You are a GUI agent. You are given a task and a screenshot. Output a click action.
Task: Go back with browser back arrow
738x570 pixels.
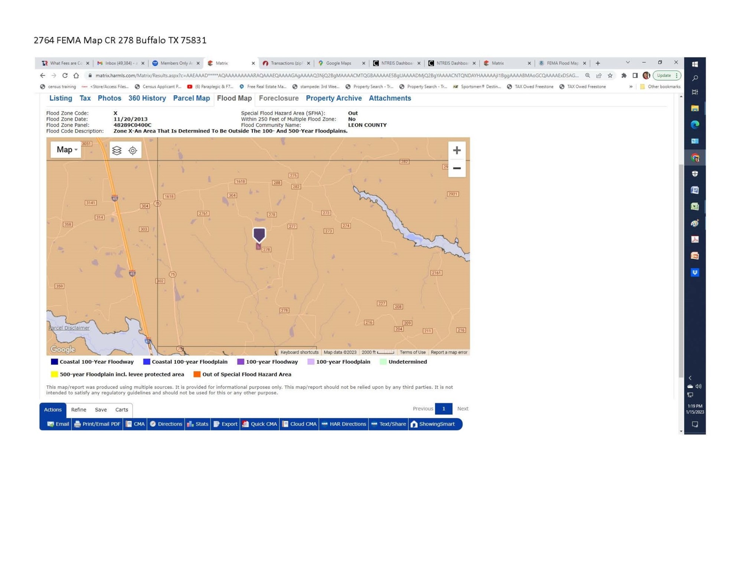coord(42,75)
